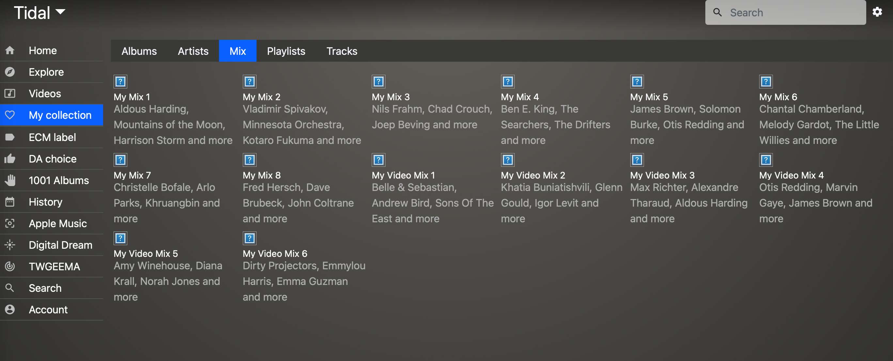
Task: Open the My Video Mix 4 thumbnail
Action: 766,160
